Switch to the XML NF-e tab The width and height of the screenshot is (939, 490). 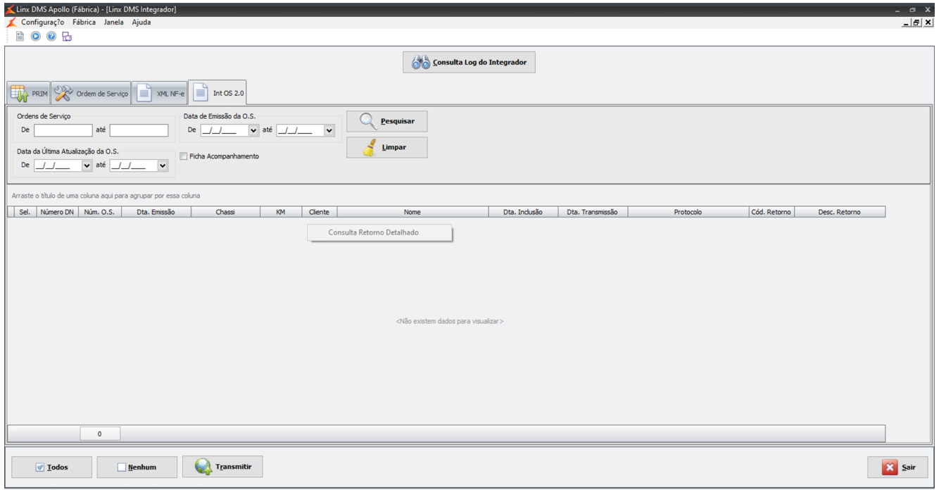tap(160, 93)
